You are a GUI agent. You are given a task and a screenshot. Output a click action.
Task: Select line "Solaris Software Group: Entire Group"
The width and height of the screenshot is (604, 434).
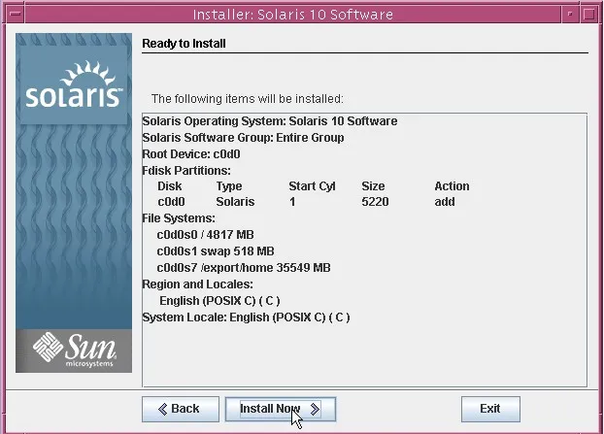(x=243, y=138)
